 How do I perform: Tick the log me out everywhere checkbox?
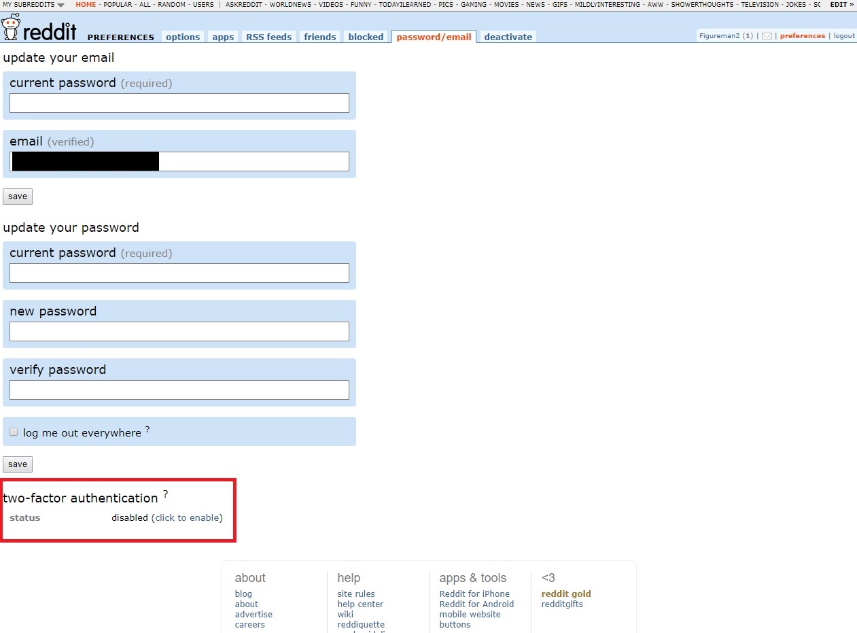[14, 432]
